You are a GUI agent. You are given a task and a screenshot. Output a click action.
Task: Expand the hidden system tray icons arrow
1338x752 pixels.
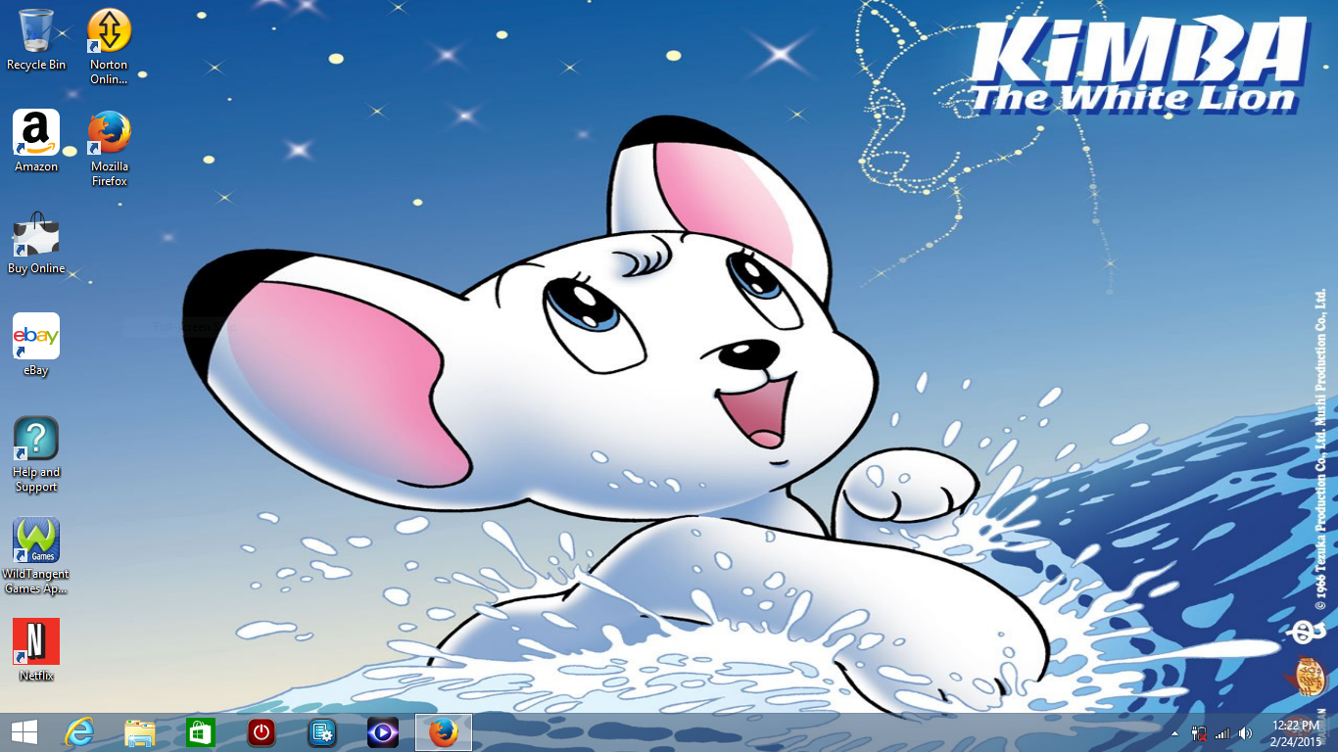click(1174, 733)
